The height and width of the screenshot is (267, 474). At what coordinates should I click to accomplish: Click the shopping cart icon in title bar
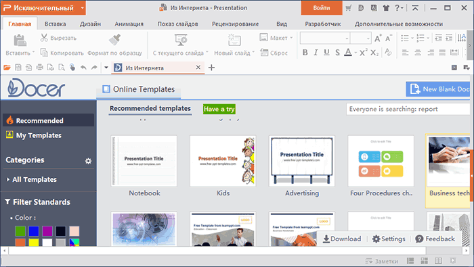(348, 8)
